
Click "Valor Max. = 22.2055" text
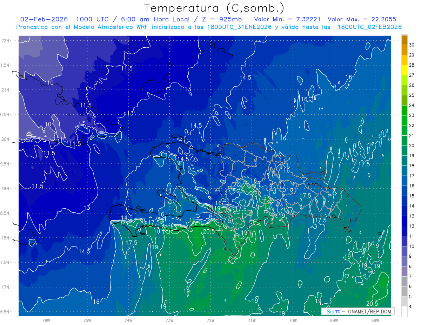pyautogui.click(x=362, y=19)
